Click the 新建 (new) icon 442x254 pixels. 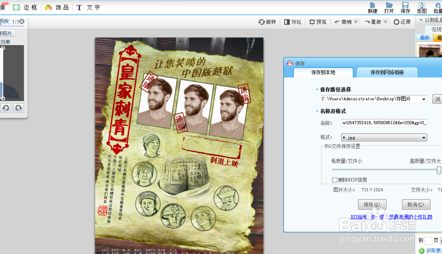pos(372,8)
